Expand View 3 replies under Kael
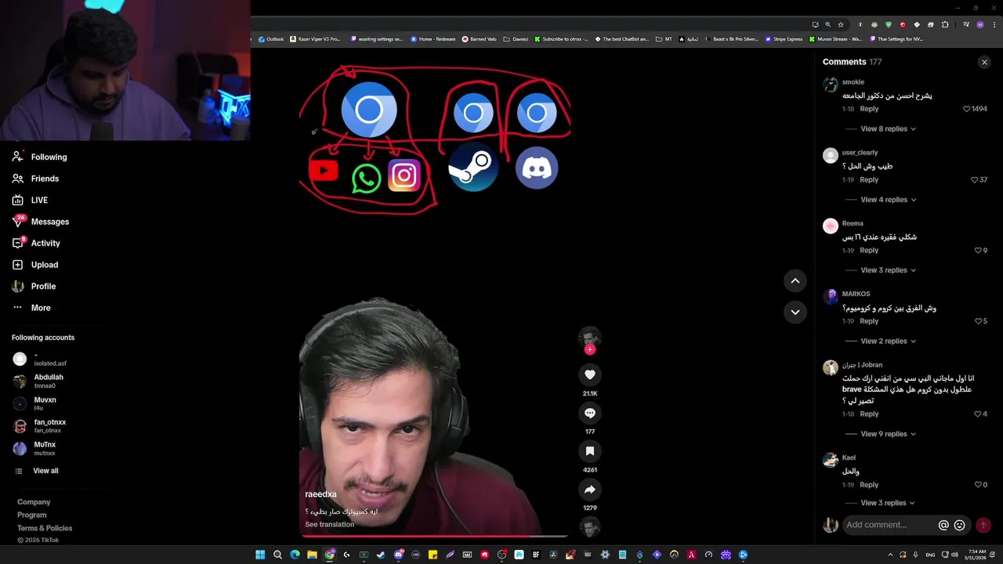 (888, 503)
